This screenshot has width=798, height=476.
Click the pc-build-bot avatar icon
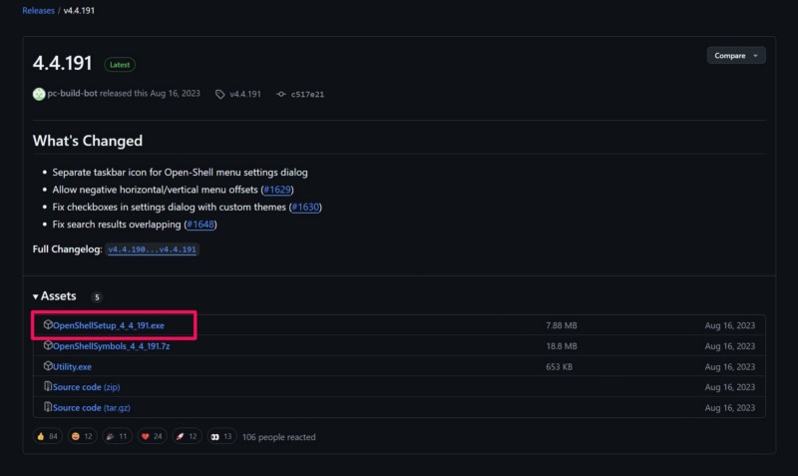39,94
